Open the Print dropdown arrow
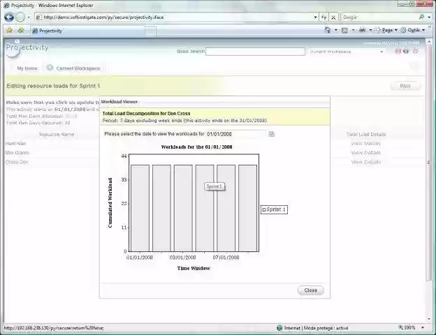Image resolution: width=436 pixels, height=335 pixels. [370, 30]
